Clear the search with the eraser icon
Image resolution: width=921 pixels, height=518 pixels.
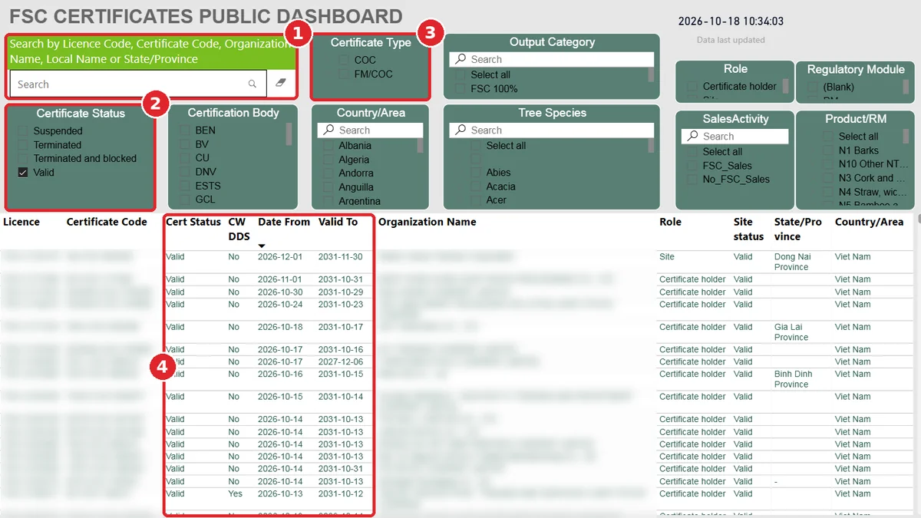point(280,84)
